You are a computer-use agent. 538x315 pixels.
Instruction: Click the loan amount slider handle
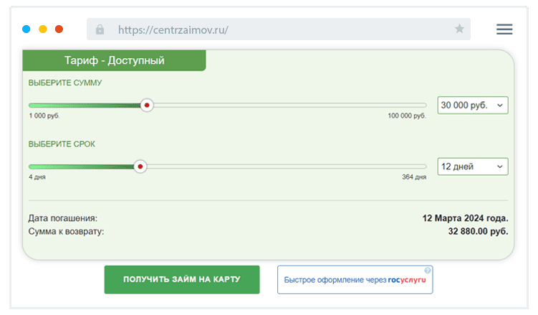(x=147, y=105)
